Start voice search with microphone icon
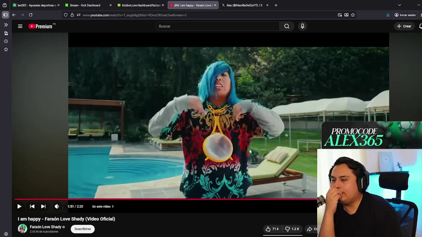 click(x=302, y=26)
